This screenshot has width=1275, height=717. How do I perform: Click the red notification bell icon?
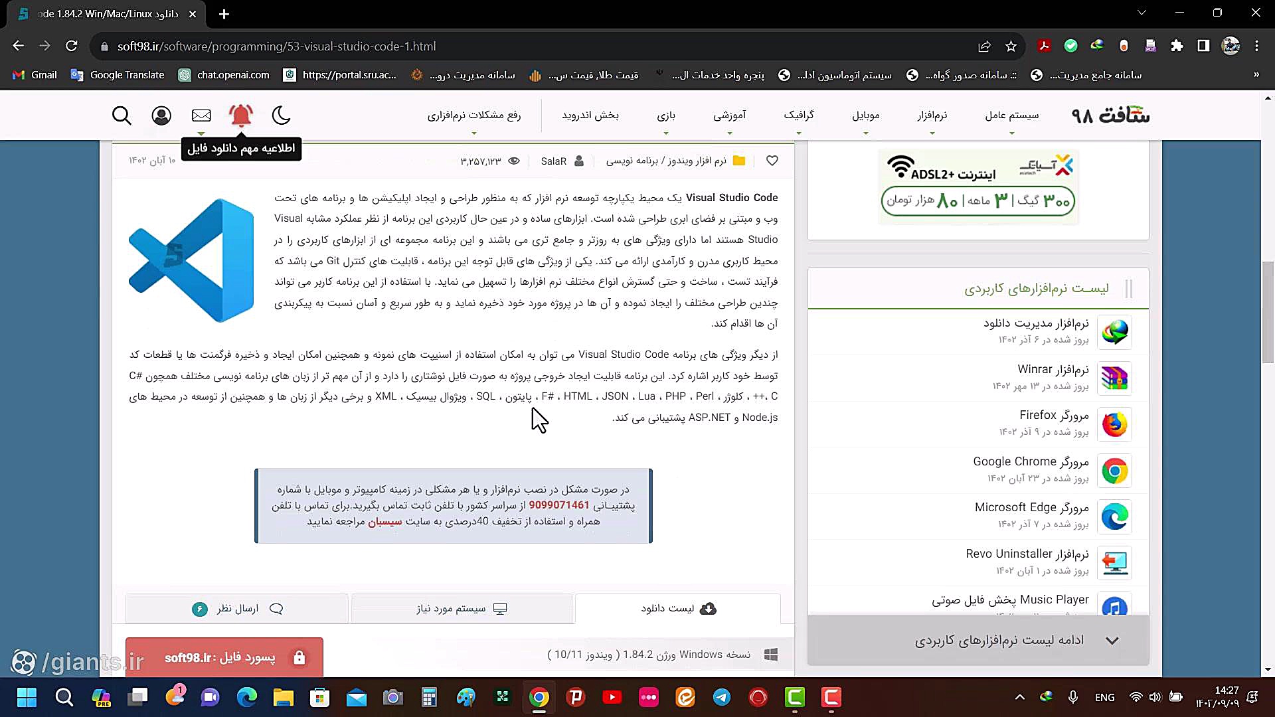click(240, 116)
